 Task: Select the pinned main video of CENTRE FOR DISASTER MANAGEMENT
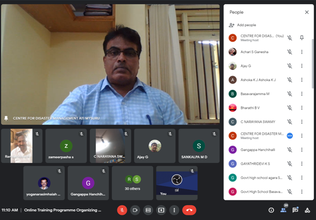110,64
